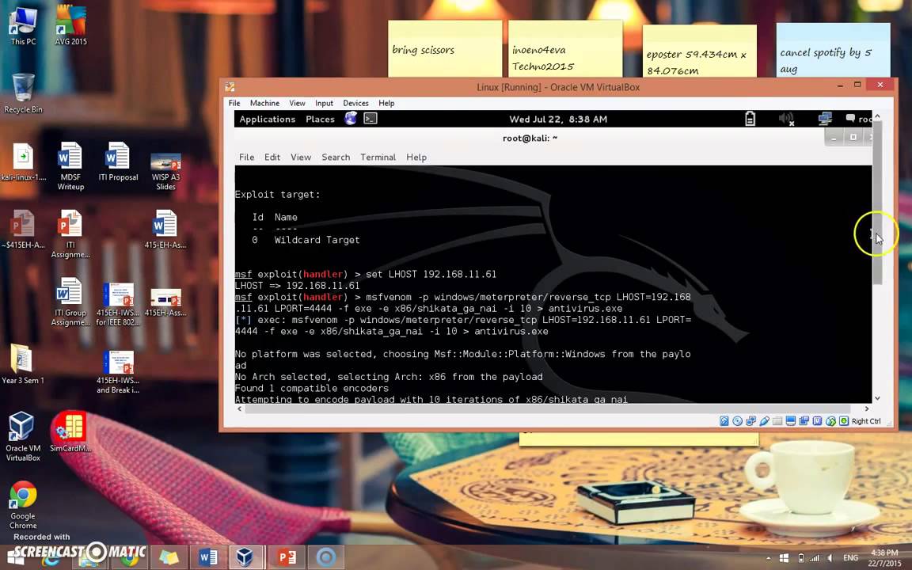Select the Recycle Bin icon

(x=23, y=93)
